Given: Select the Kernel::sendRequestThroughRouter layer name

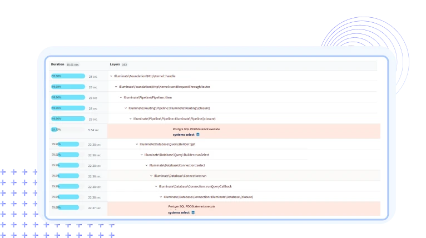Looking at the screenshot, I should point(165,87).
